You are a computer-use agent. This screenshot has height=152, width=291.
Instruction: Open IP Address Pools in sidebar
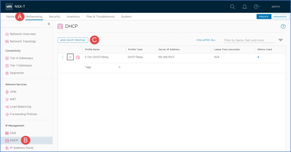pyautogui.click(x=21, y=148)
